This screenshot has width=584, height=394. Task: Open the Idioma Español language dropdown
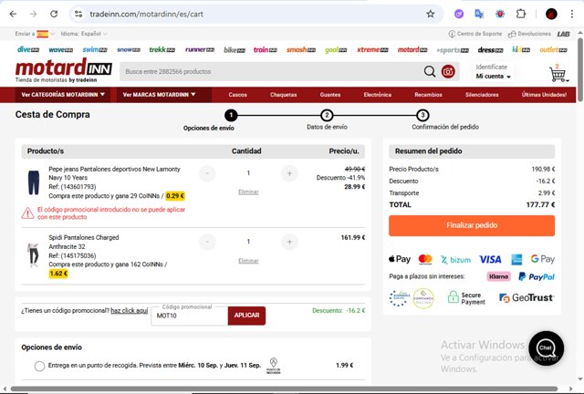pyautogui.click(x=84, y=34)
